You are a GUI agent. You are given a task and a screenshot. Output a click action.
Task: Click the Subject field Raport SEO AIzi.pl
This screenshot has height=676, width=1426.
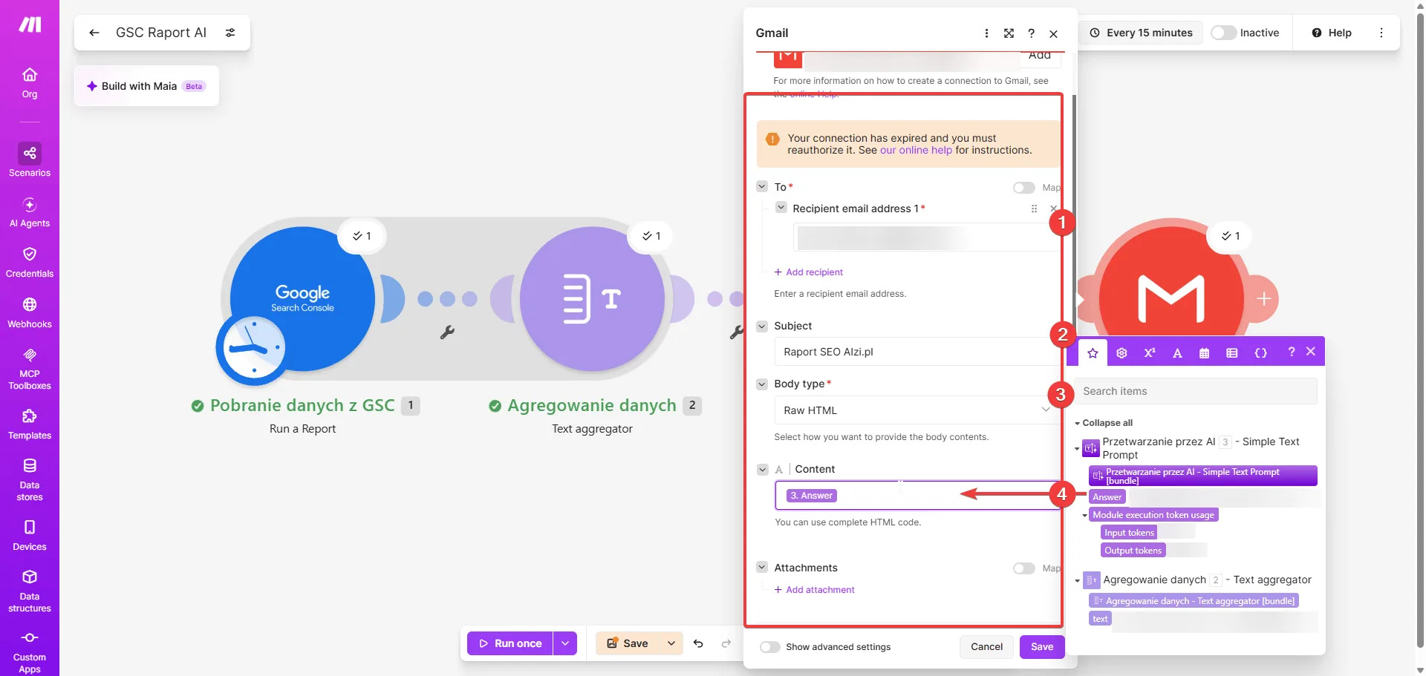click(917, 352)
